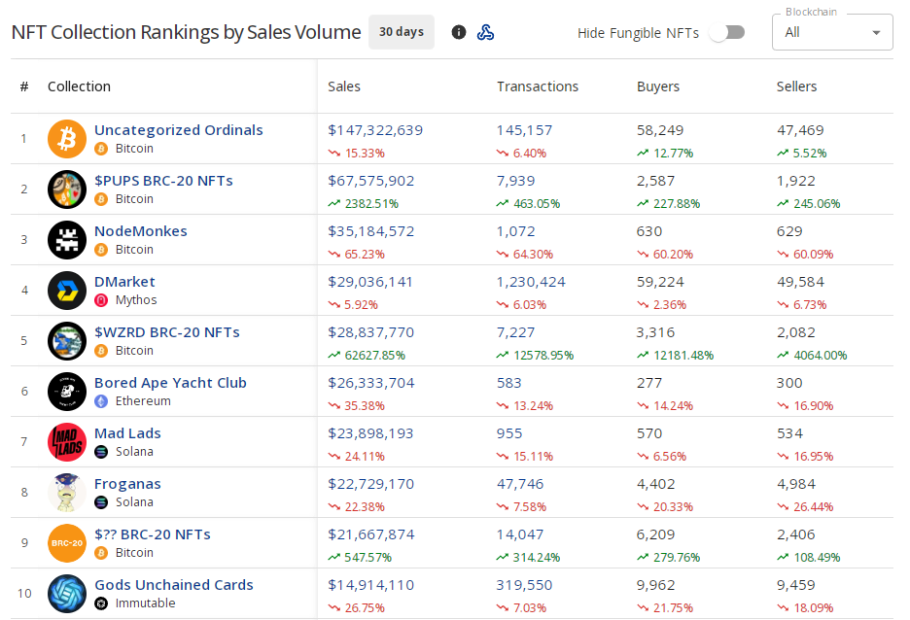
Task: Click the Ethereum chain label
Action: 143,400
